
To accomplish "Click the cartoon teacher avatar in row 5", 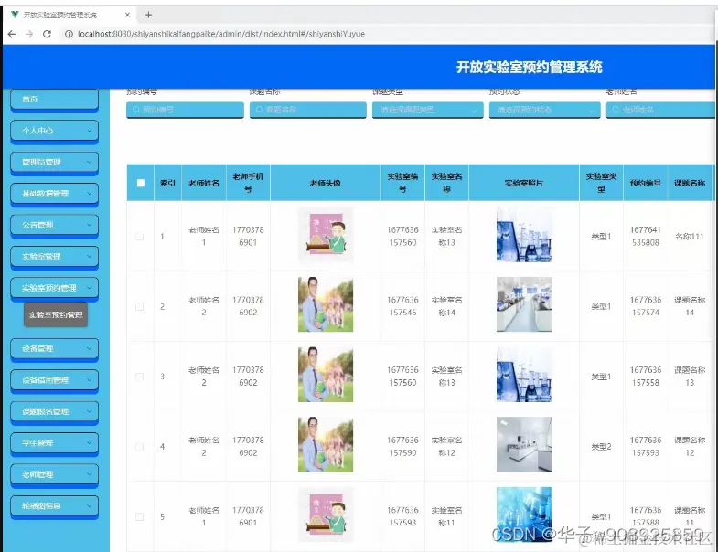I will coord(326,515).
